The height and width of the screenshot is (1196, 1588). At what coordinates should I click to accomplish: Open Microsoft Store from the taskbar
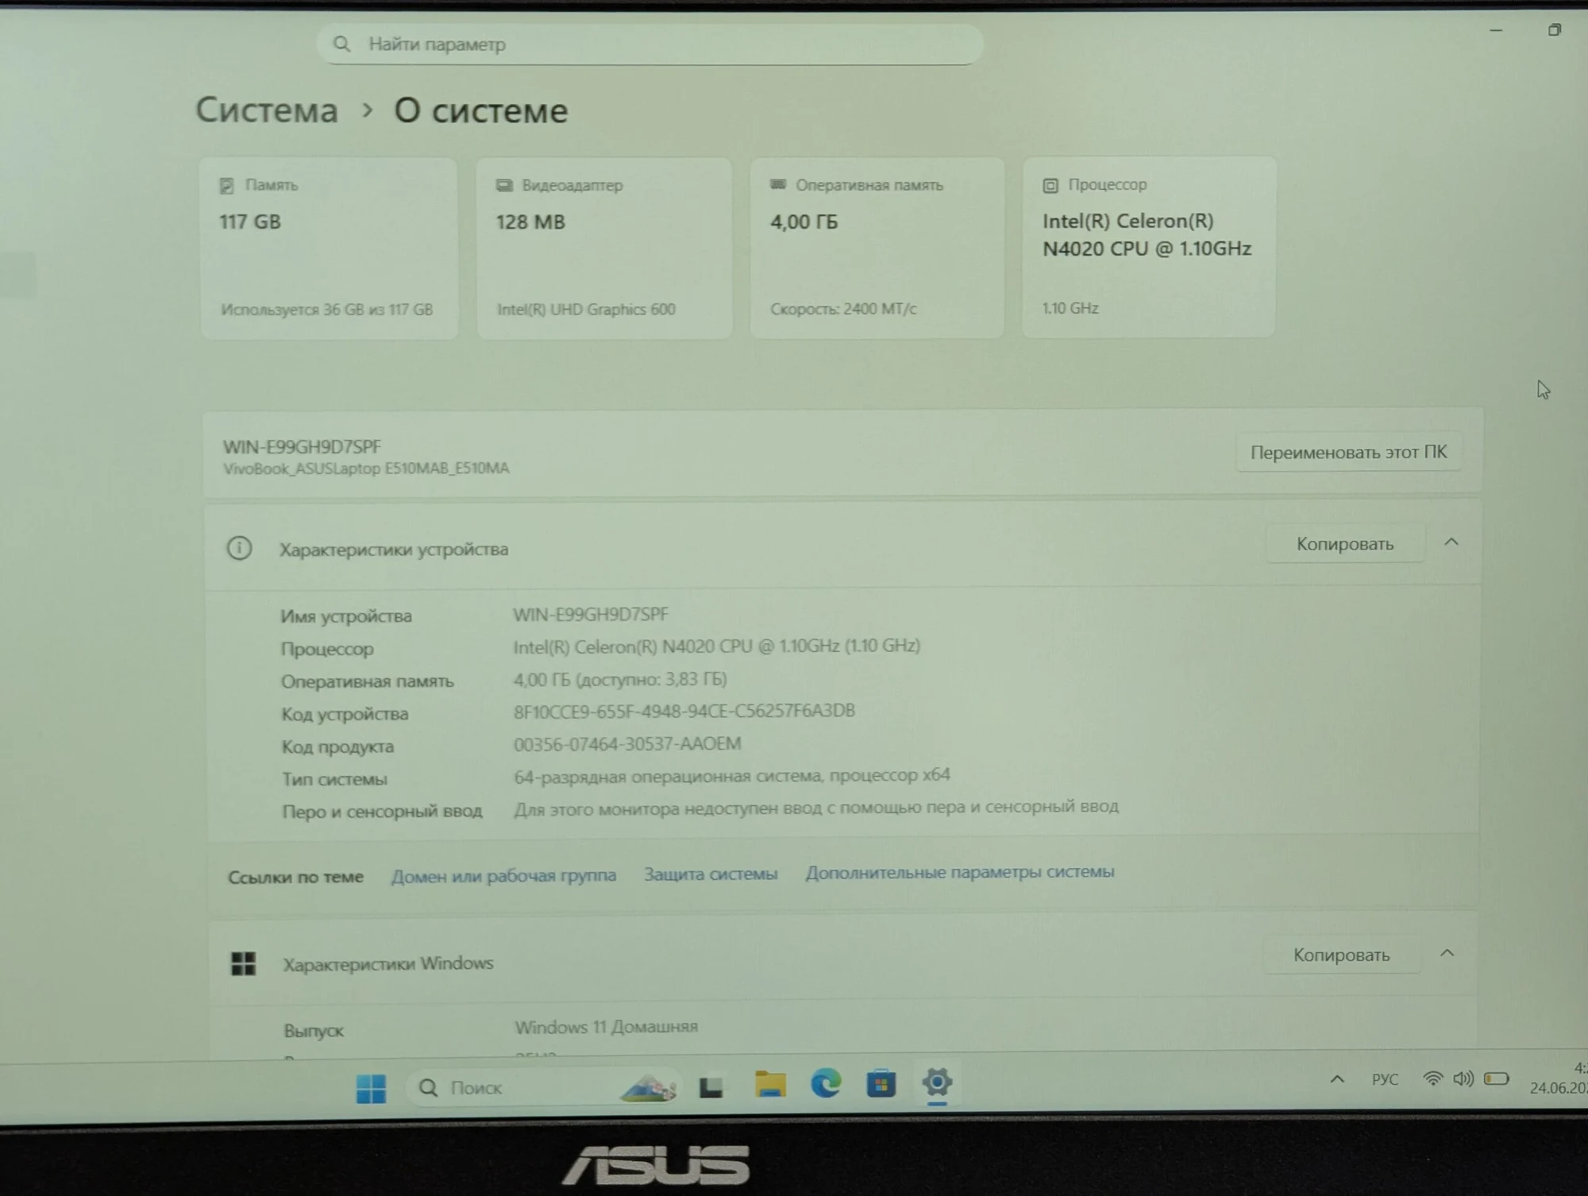(x=881, y=1083)
